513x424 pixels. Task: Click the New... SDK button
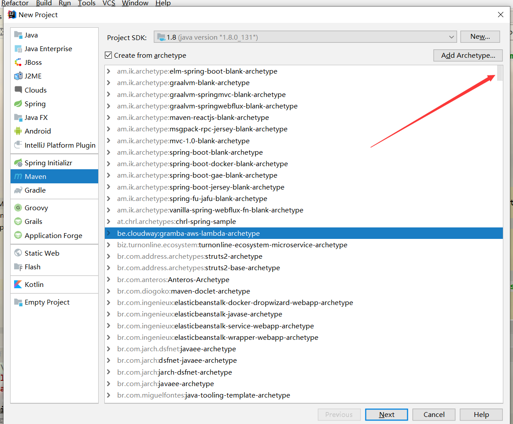480,37
